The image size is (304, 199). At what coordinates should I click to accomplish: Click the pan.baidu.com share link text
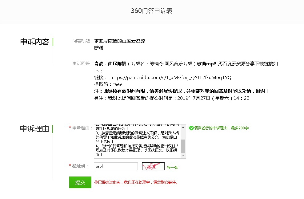(171, 77)
